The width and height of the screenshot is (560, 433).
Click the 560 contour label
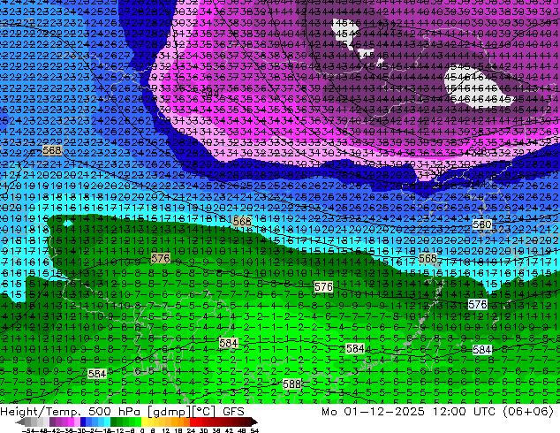[481, 224]
